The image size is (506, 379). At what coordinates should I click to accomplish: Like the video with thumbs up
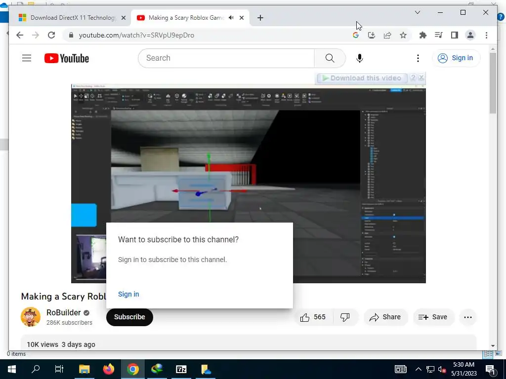coord(313,317)
